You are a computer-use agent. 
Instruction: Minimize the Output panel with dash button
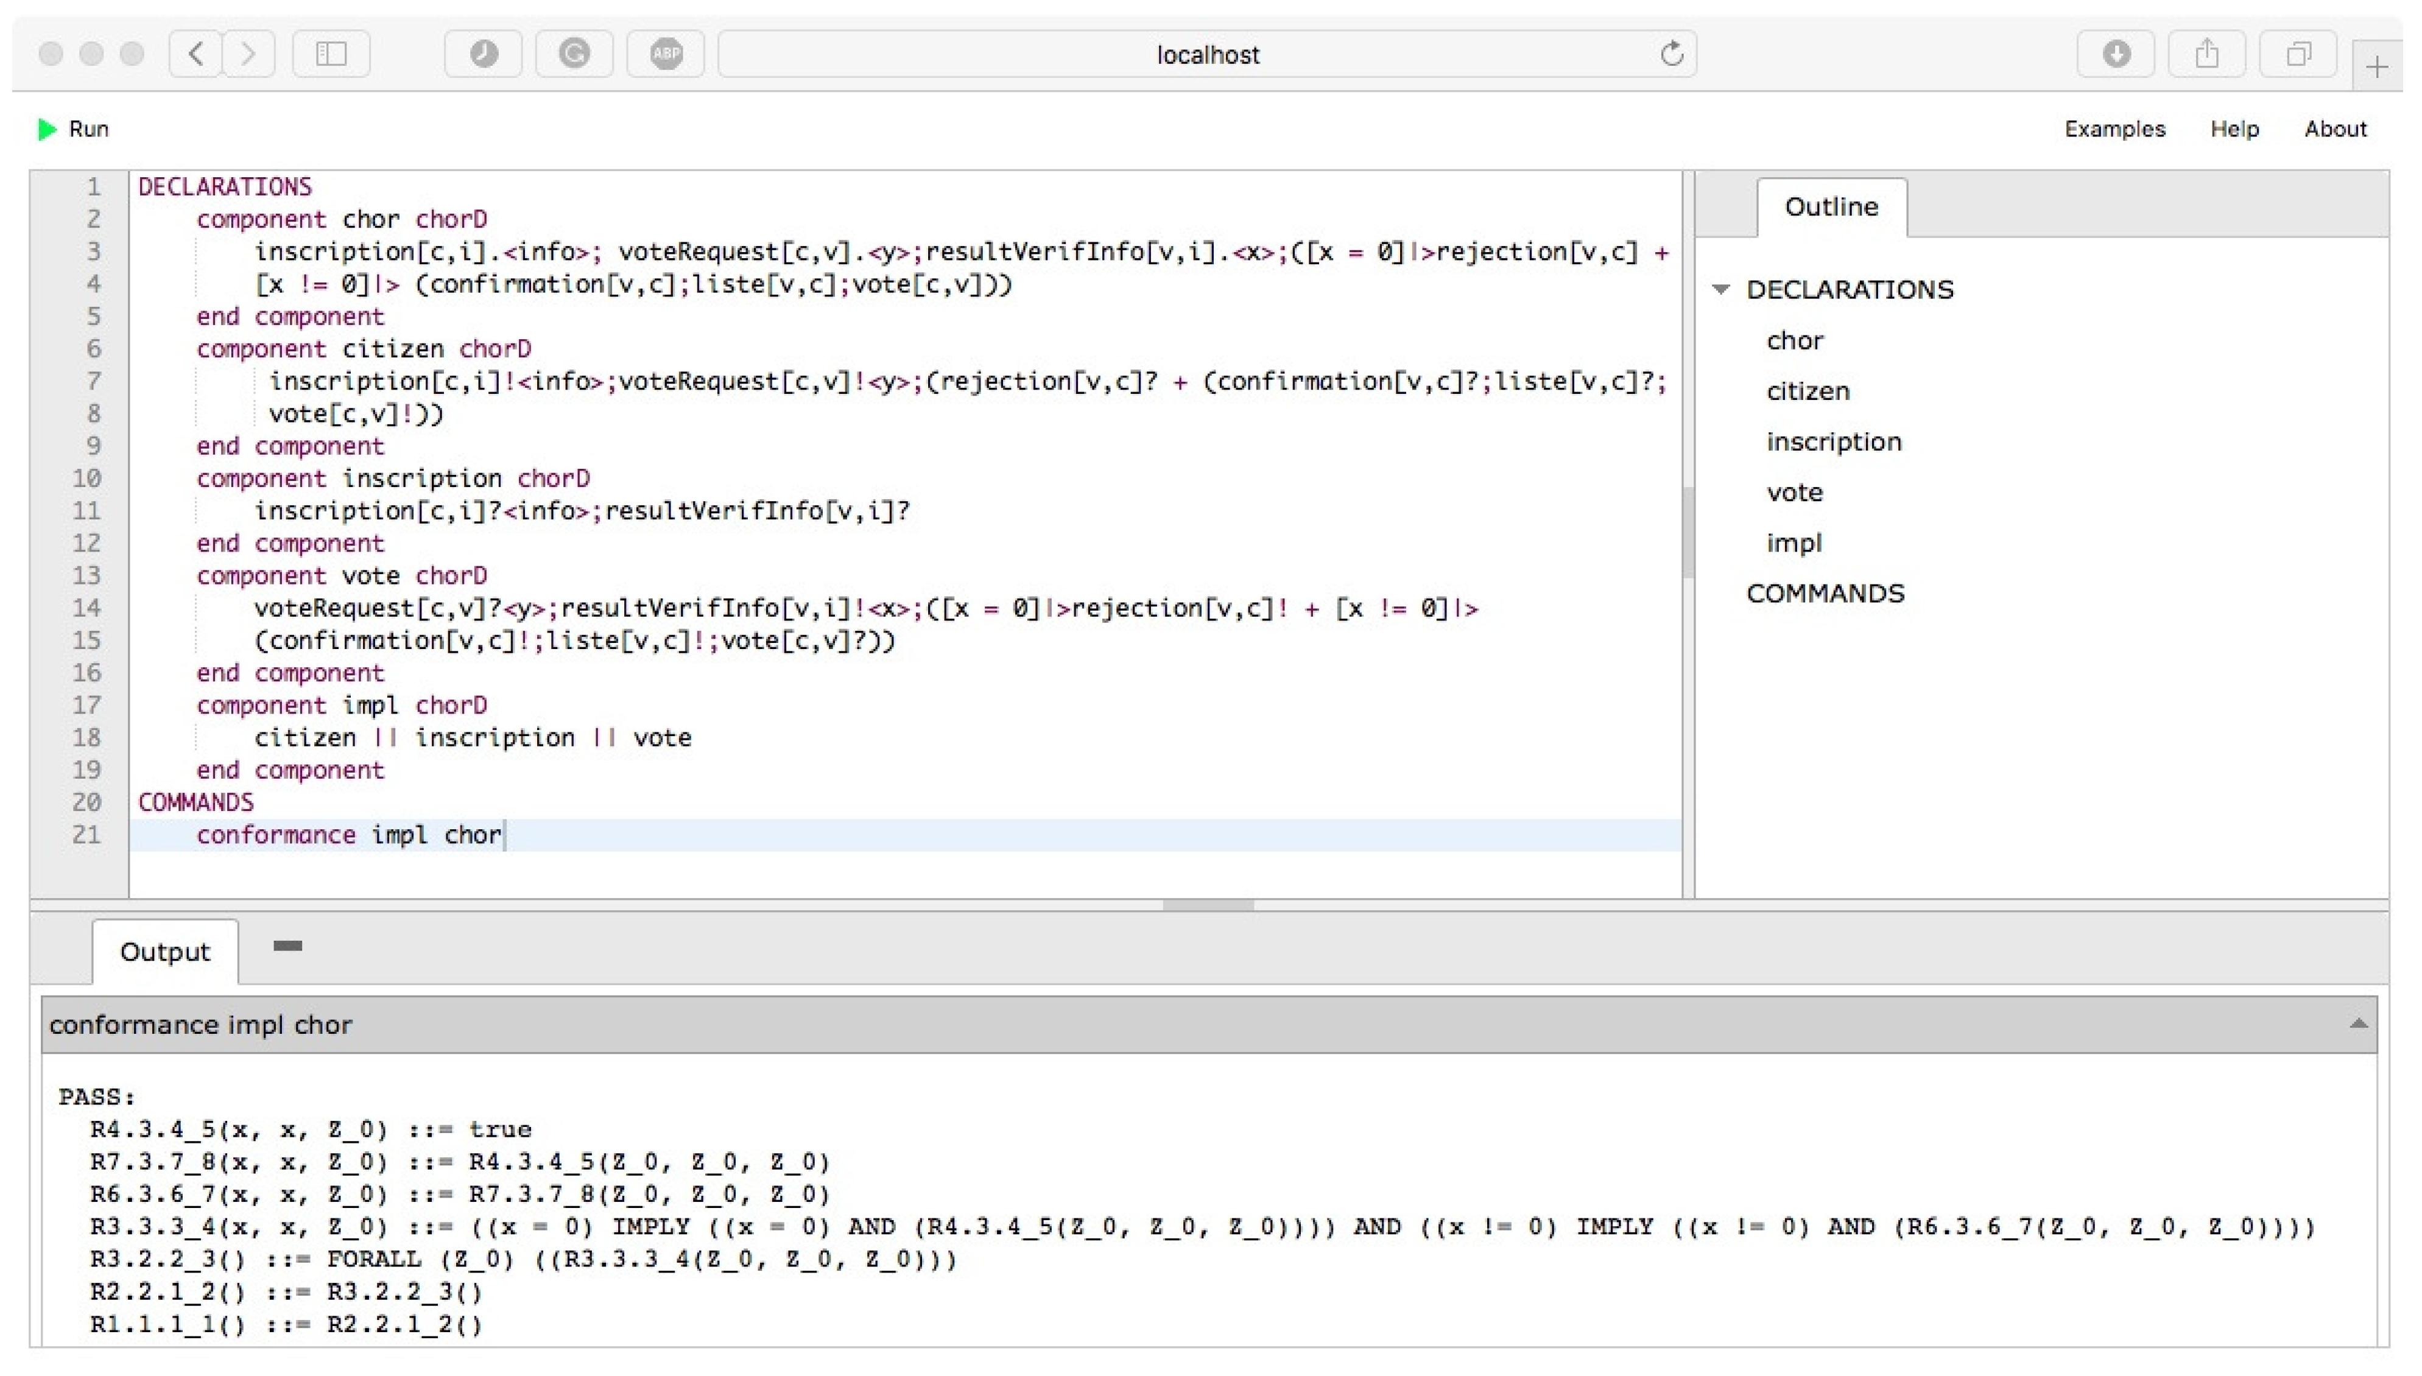tap(287, 946)
